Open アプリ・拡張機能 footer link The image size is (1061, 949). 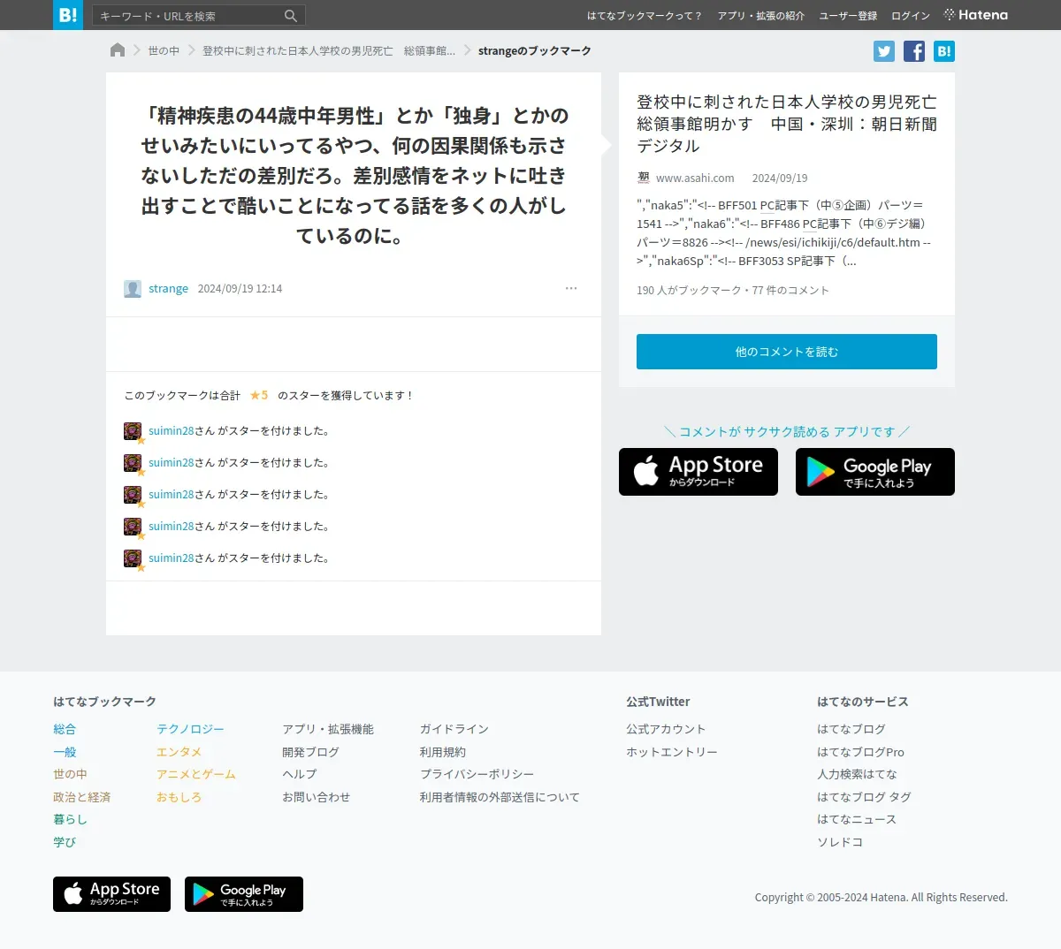(328, 729)
